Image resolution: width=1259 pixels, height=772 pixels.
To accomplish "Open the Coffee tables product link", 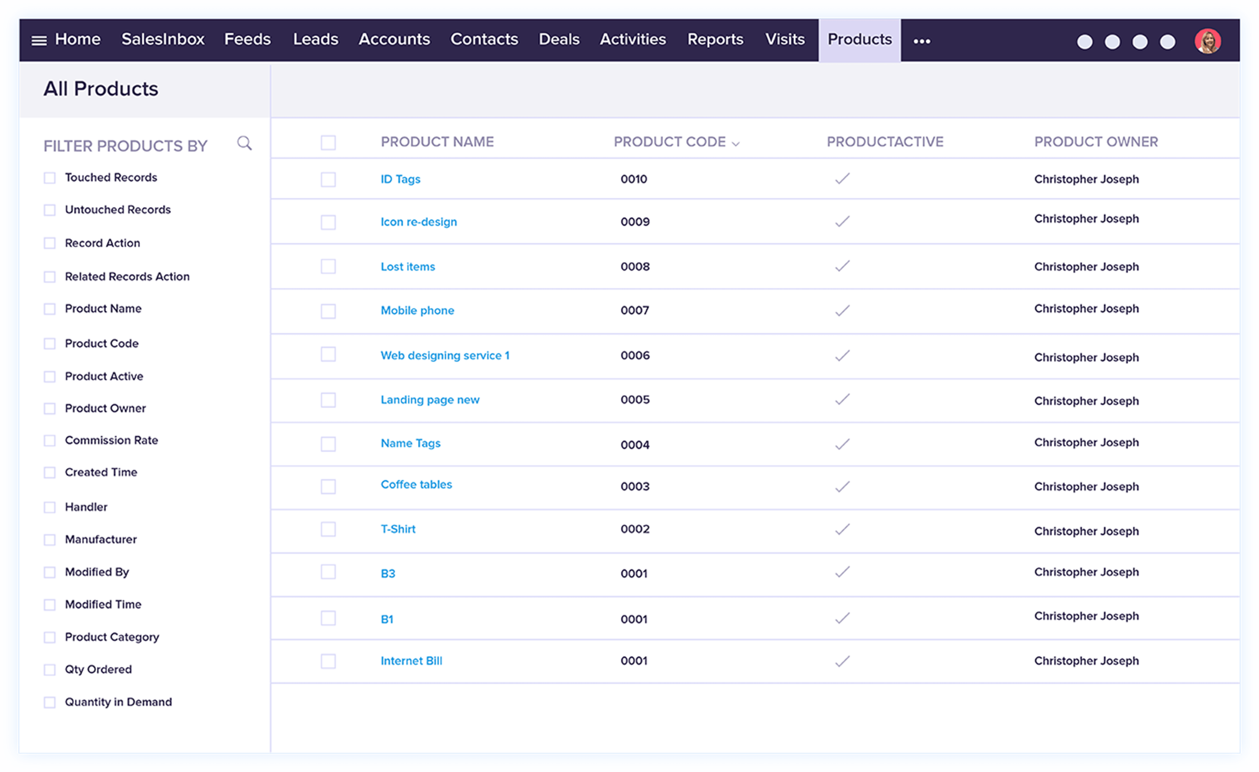I will point(416,484).
